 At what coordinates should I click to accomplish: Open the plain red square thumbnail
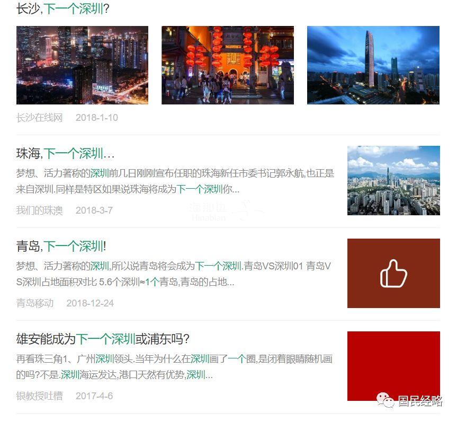pyautogui.click(x=393, y=366)
